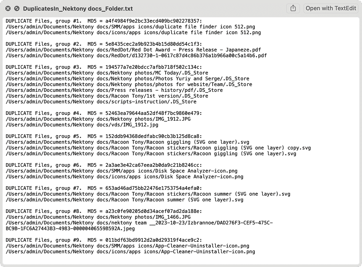
Task: Click the photos for website/Team/.DS_Store path
Action: pos(129,85)
